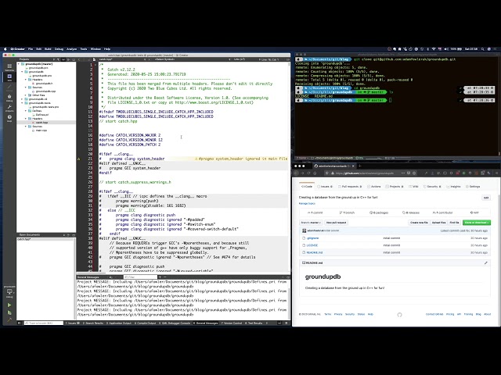Open the Debug mode icon in sidebar

(x=9, y=98)
